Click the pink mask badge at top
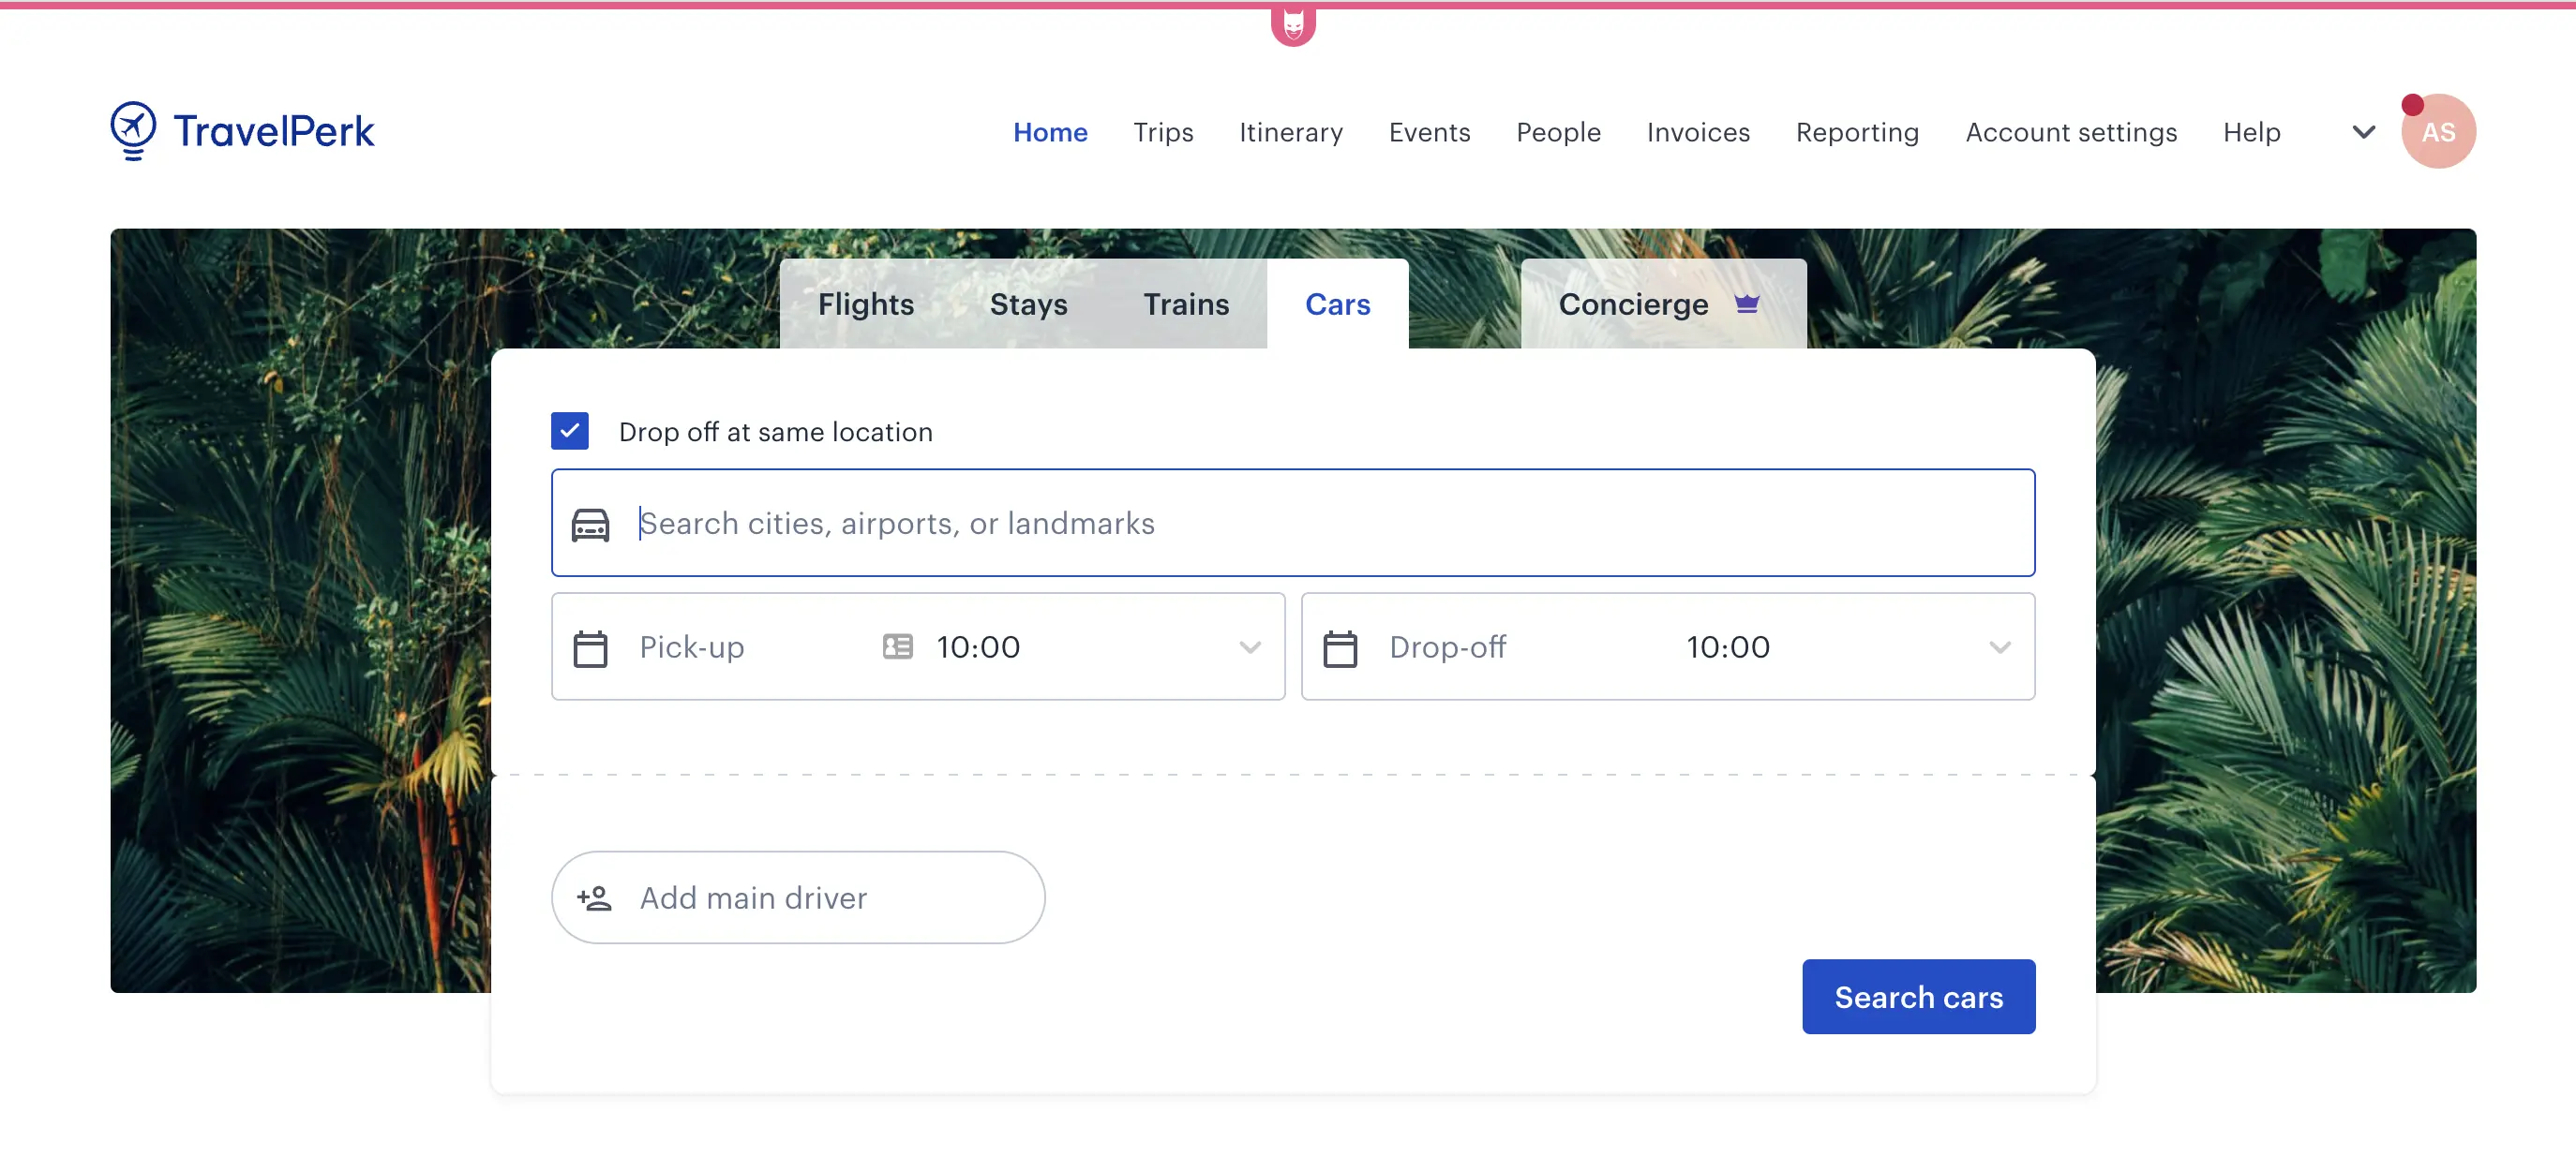The width and height of the screenshot is (2576, 1156). [x=1292, y=24]
